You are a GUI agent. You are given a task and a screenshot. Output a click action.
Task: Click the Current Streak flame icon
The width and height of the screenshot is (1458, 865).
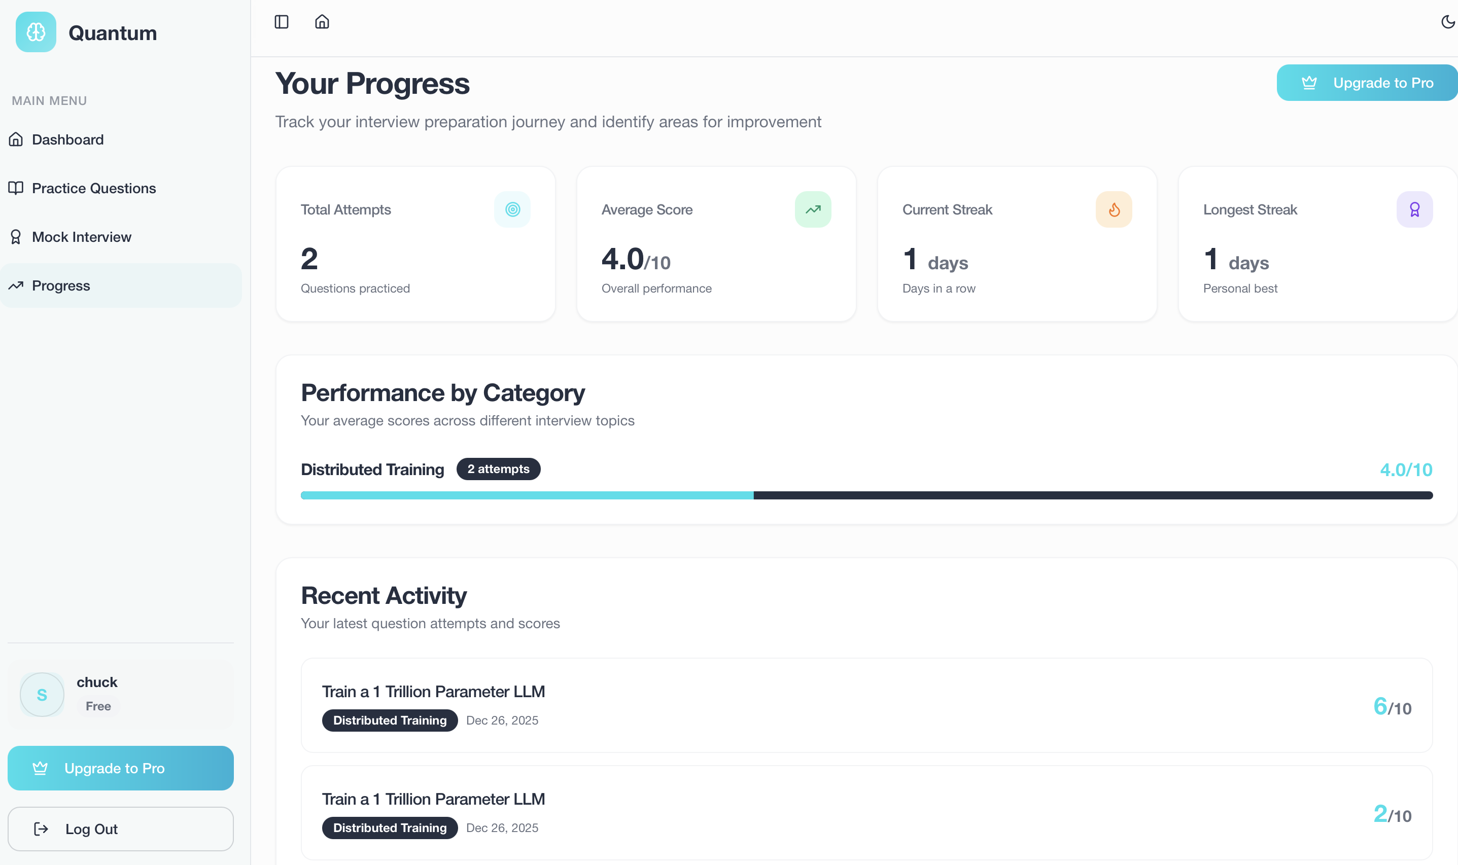[x=1114, y=209]
